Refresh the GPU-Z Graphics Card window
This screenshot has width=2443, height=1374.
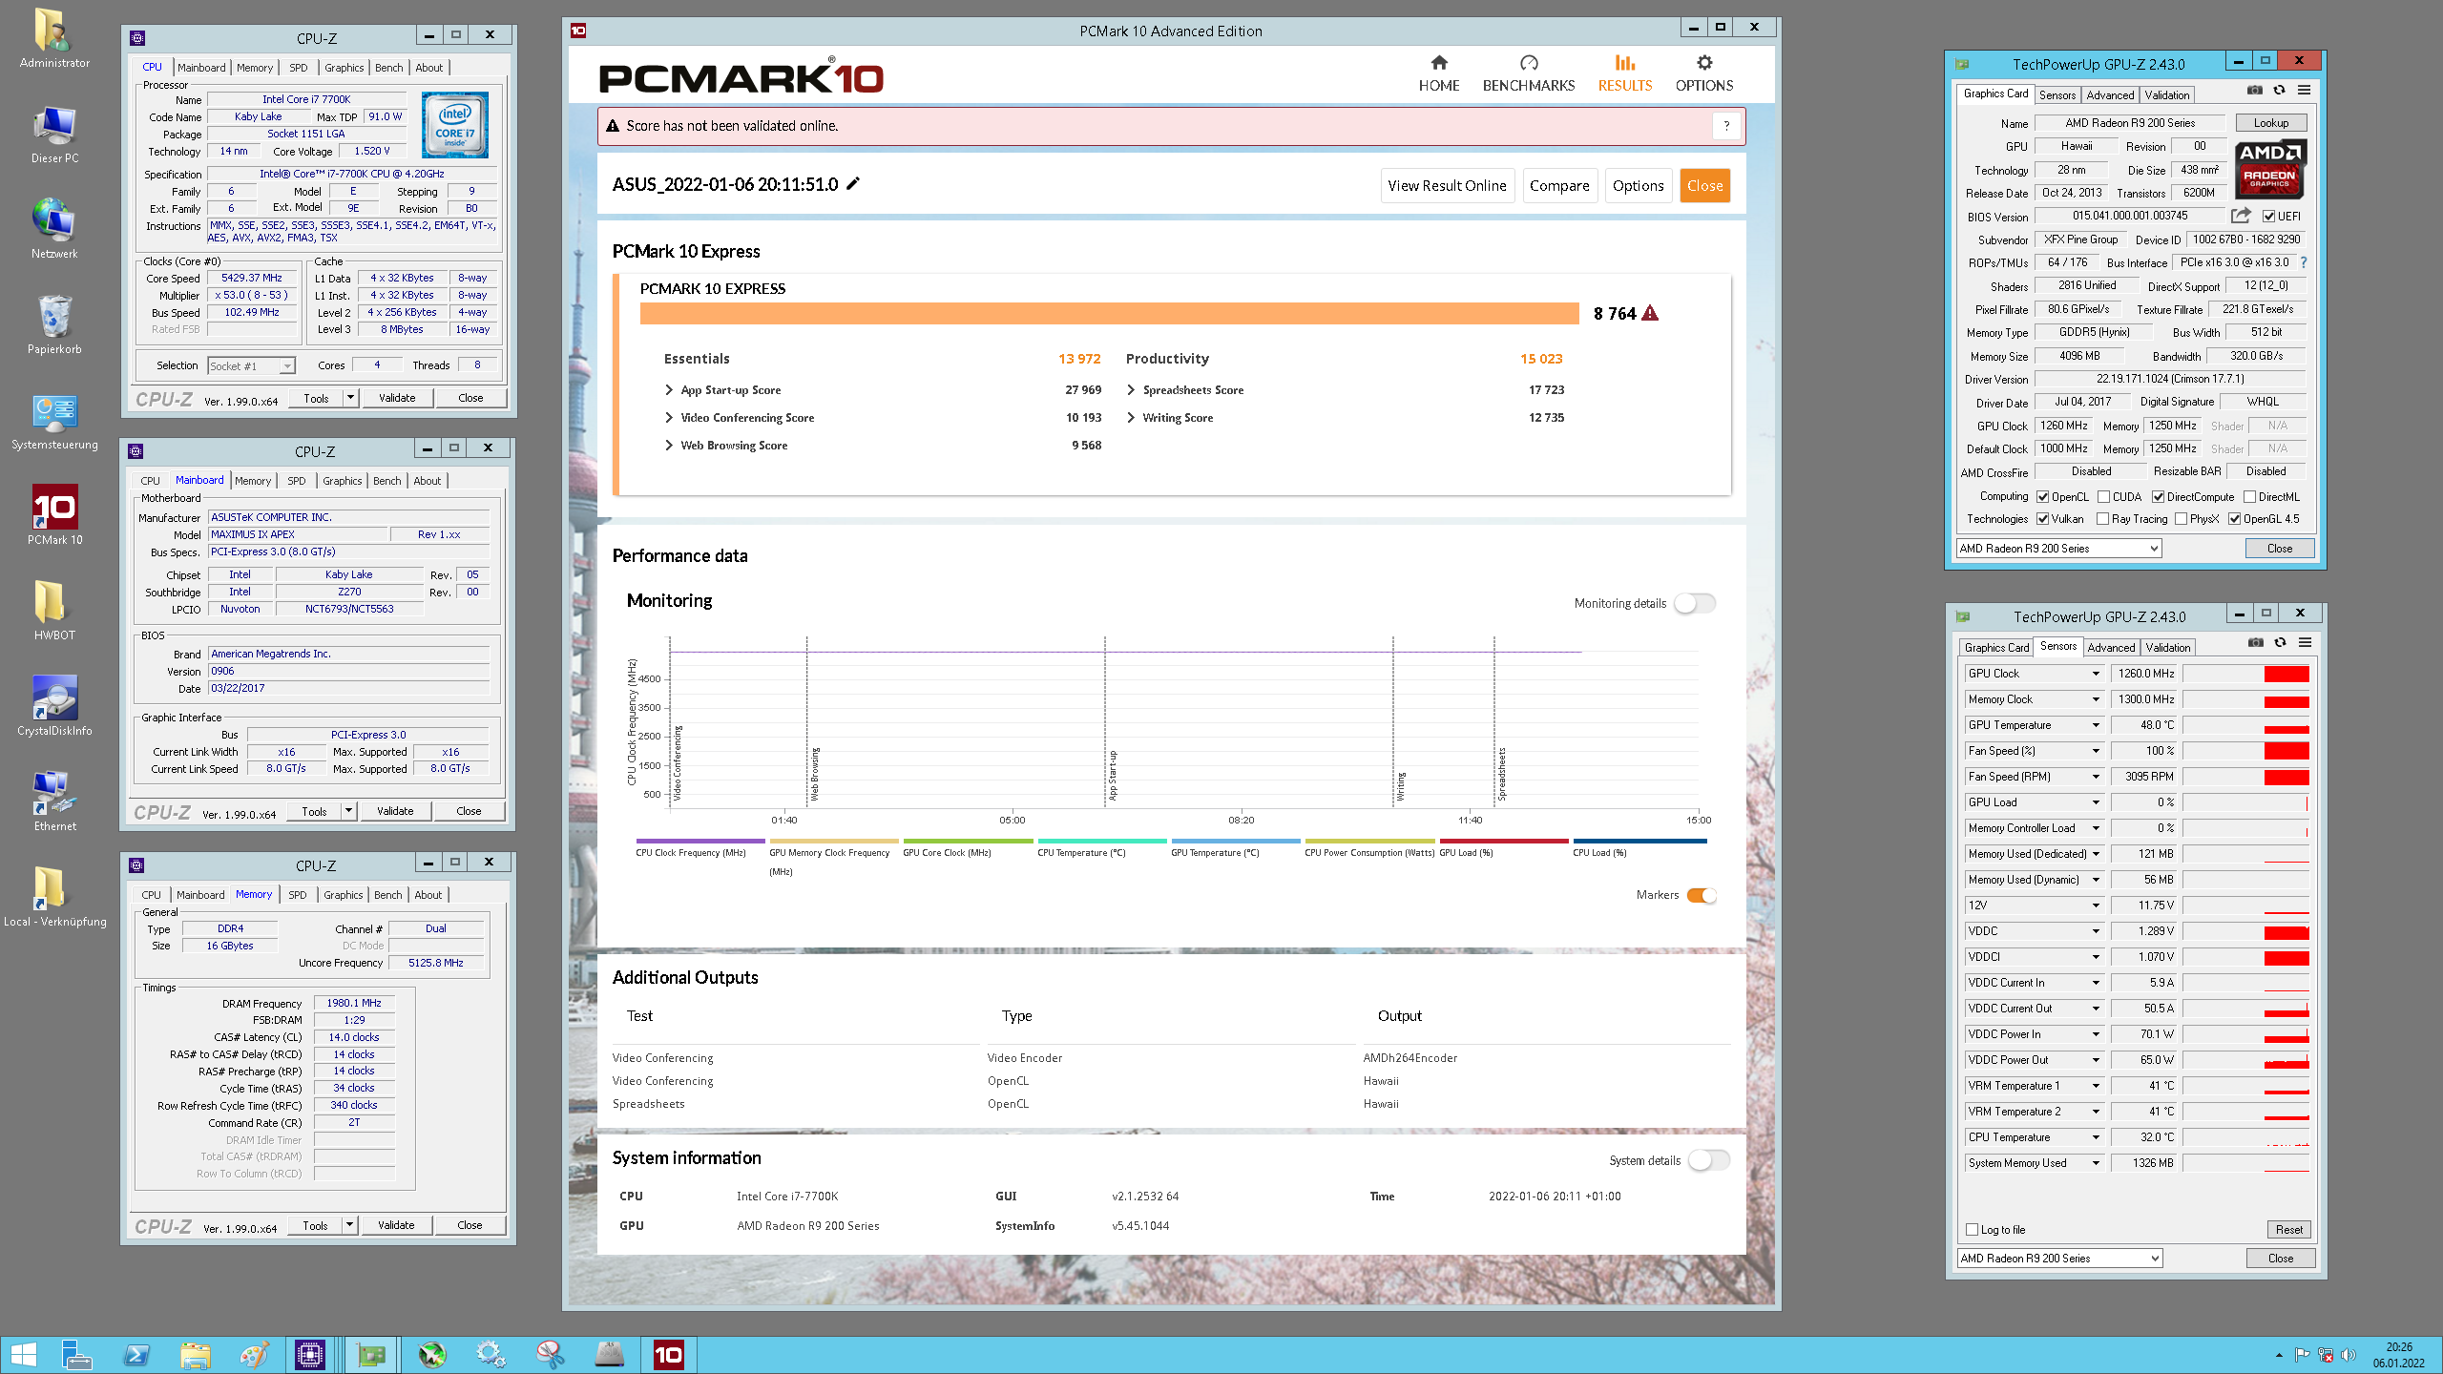[x=2279, y=90]
